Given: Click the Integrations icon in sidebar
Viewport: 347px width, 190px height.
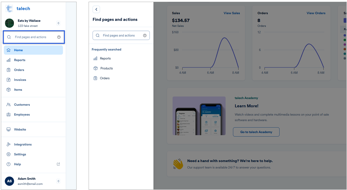Looking at the screenshot, I should point(9,145).
